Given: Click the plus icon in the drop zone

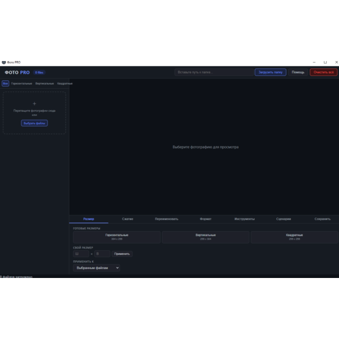Looking at the screenshot, I should click(34, 103).
